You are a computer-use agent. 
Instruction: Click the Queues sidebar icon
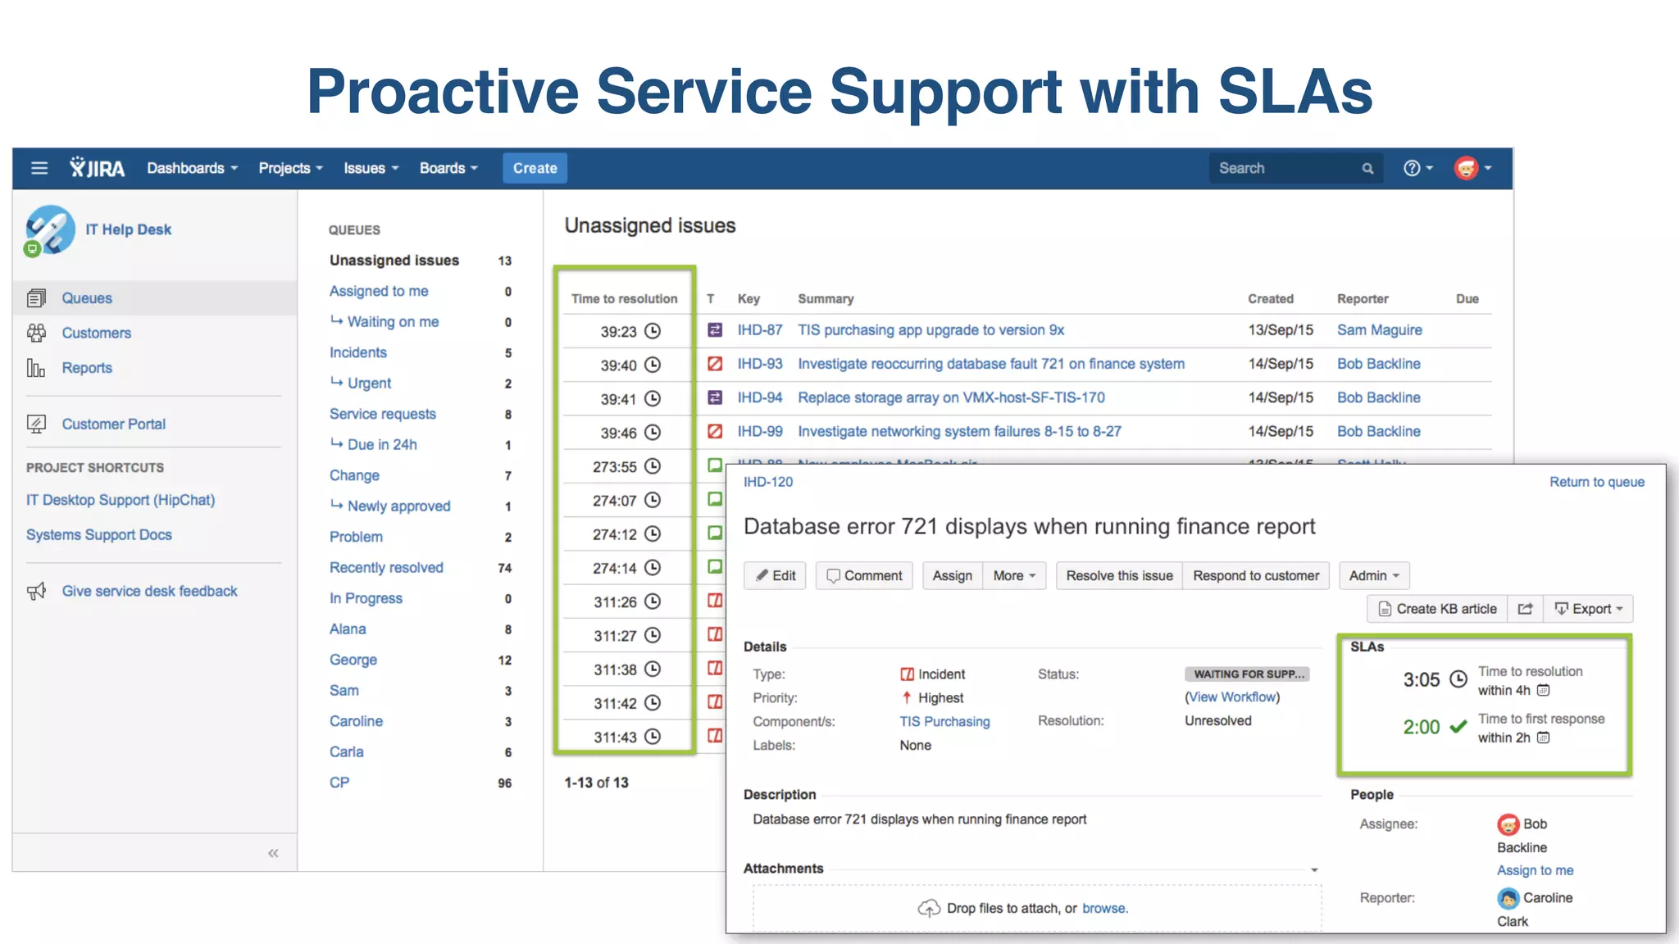click(36, 298)
